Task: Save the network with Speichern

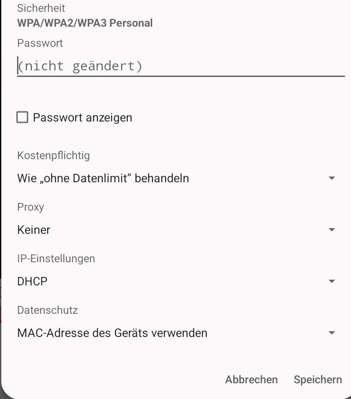Action: 318,380
